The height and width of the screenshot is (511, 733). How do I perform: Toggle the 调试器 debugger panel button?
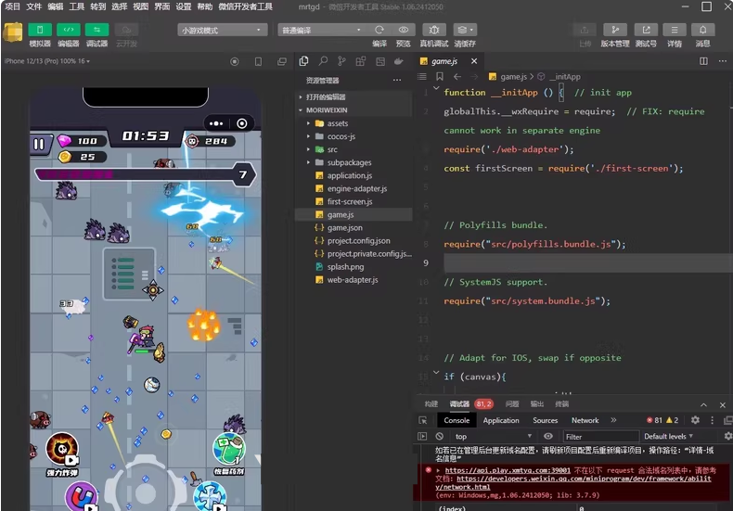tap(96, 30)
